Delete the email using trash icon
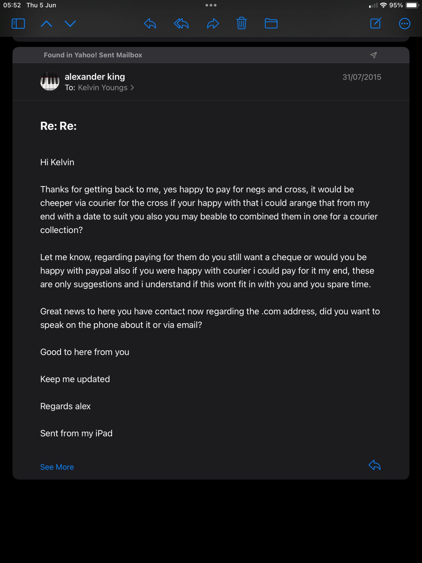Image resolution: width=422 pixels, height=563 pixels. click(x=241, y=24)
